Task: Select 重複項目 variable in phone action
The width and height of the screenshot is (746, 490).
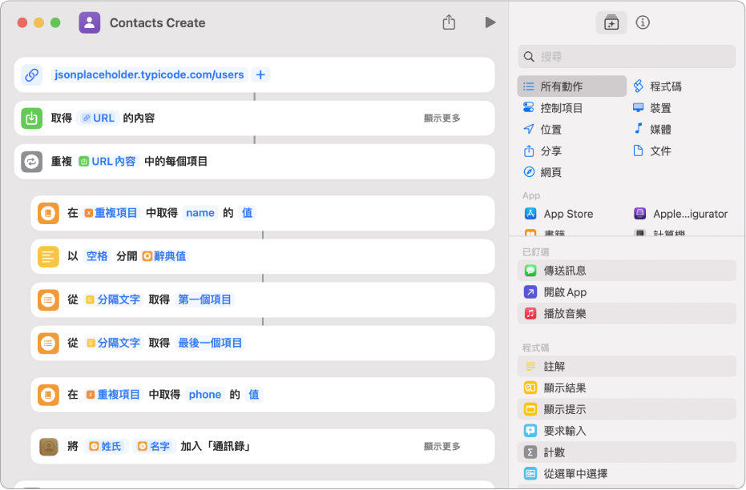Action: coord(114,395)
